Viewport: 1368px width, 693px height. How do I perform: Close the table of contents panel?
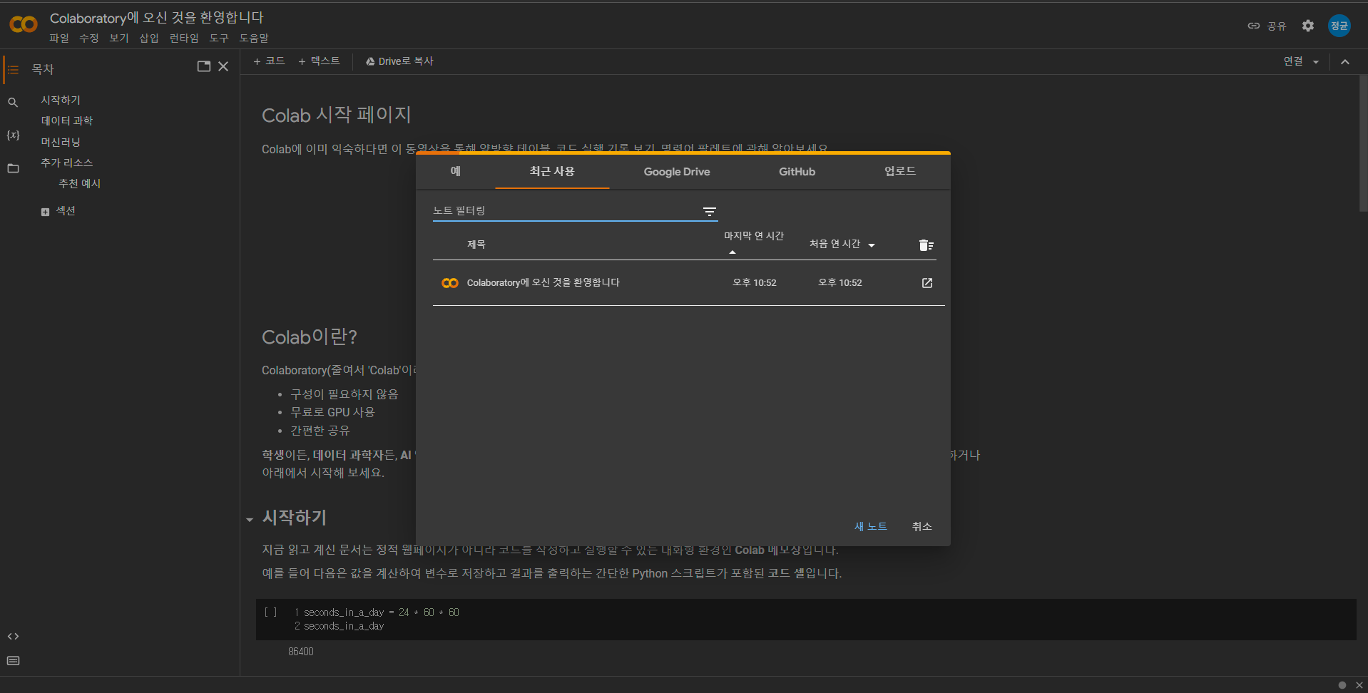(223, 66)
